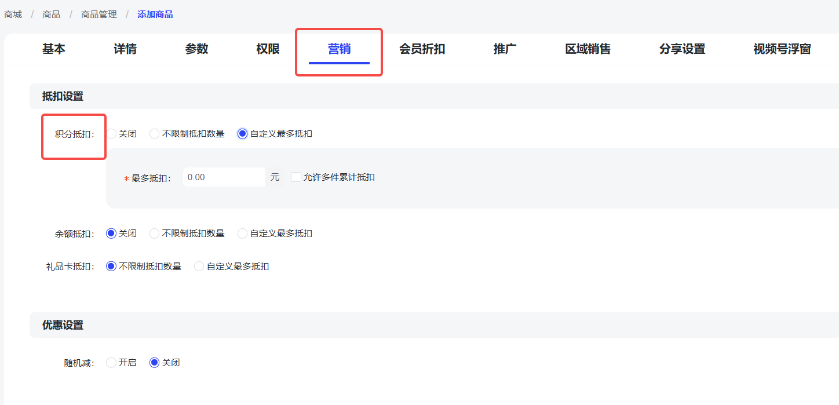Go to 商品管理 in the breadcrumb
839x405 pixels.
coord(99,14)
